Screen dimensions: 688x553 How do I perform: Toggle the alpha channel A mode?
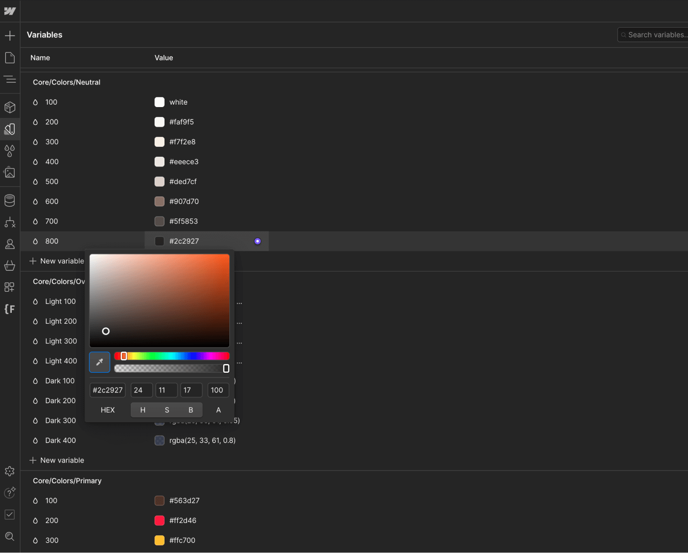[x=218, y=410]
